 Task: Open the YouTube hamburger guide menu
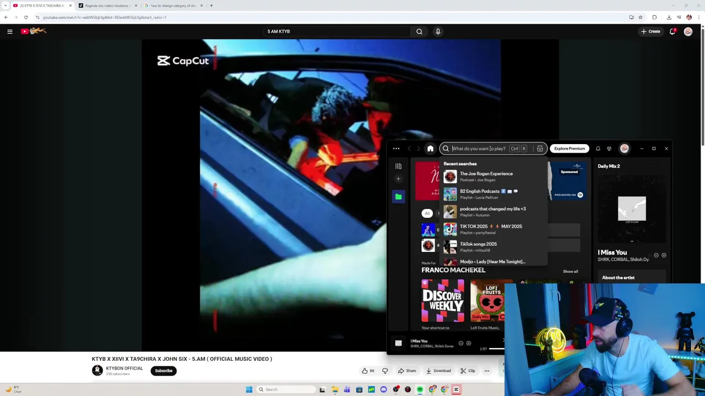pyautogui.click(x=10, y=31)
